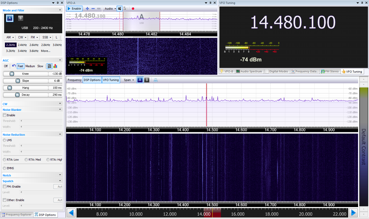369x219 pixels.
Task: Adjust the Knee slider in AGC panel
Action: coord(12,74)
